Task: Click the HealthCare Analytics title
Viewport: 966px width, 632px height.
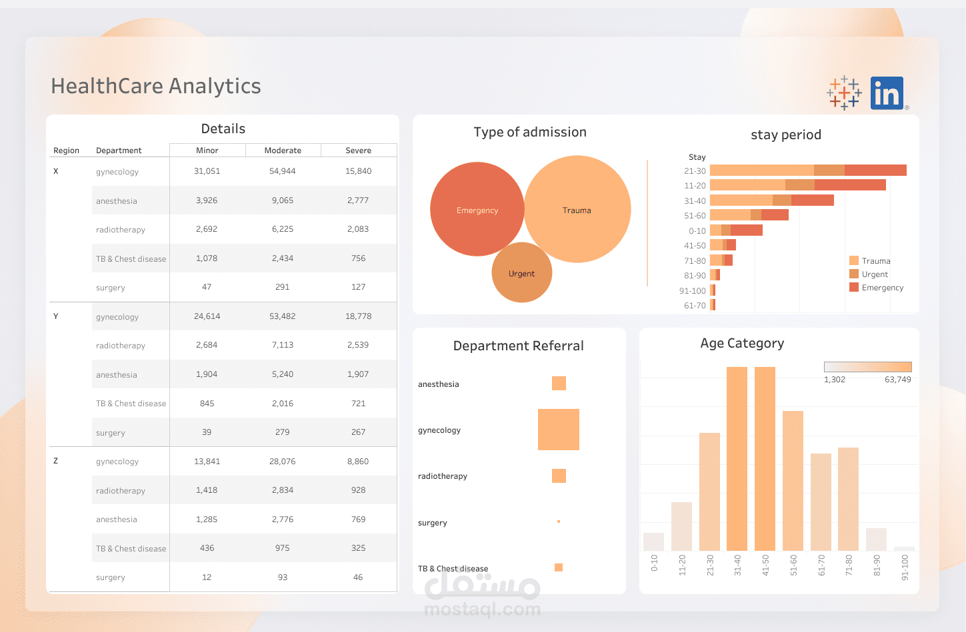Action: (156, 86)
